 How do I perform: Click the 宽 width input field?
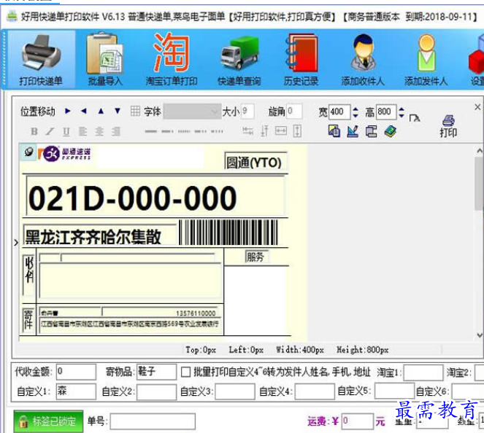tap(340, 112)
